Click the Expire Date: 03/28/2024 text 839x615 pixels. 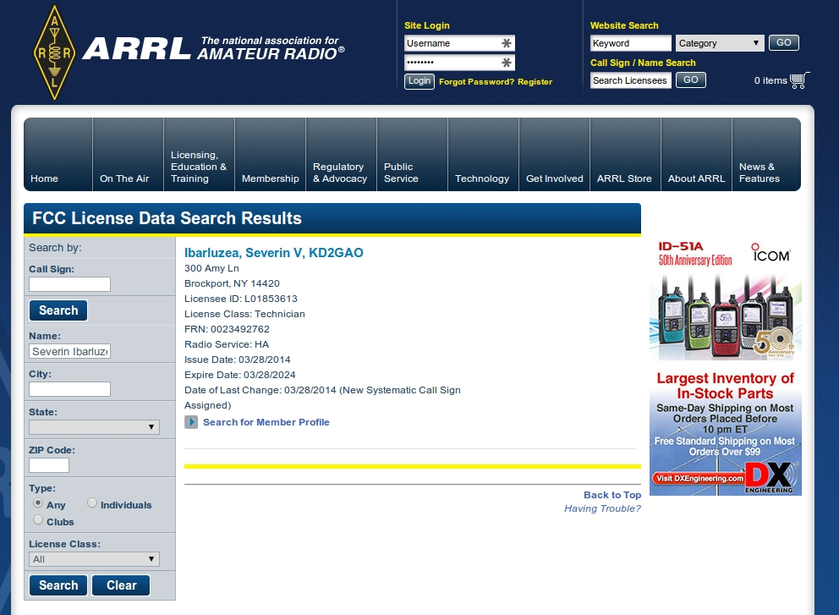pos(239,375)
